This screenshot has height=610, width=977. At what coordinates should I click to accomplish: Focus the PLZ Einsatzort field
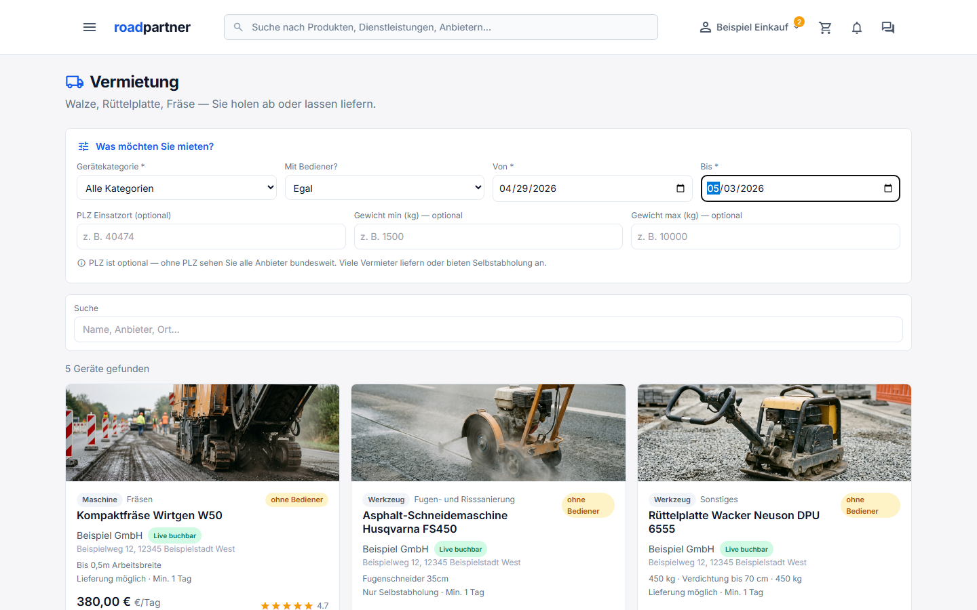211,237
